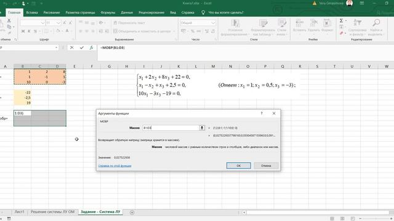Open the Рисование ribbon tab
394x221 pixels.
(52, 12)
